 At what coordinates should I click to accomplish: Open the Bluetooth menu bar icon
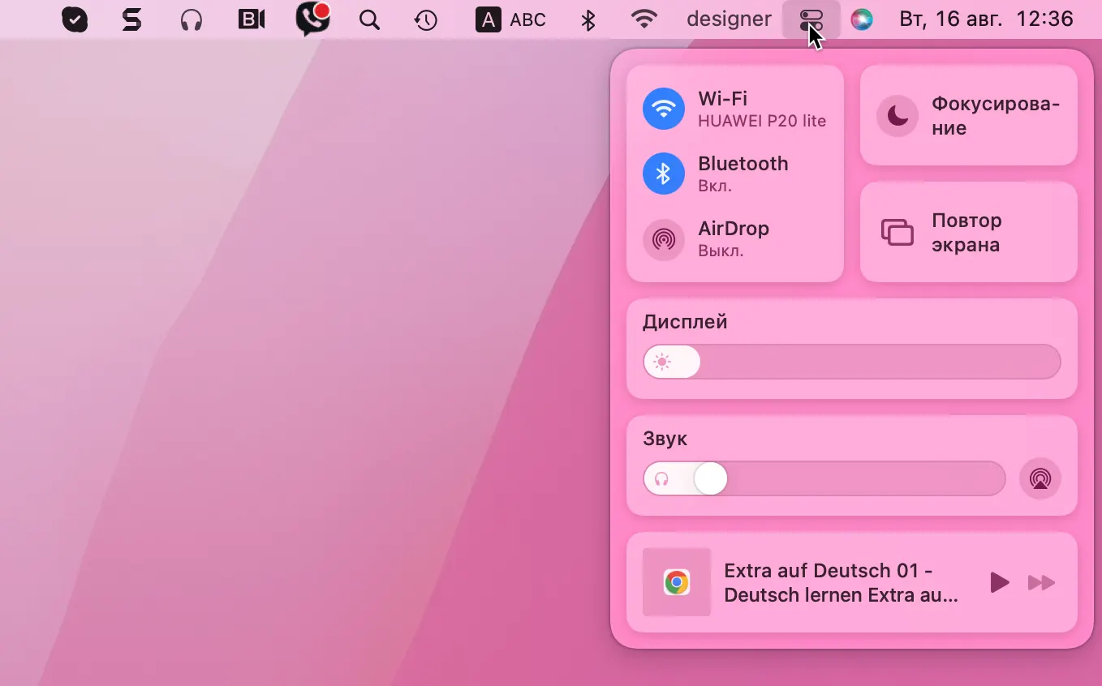pyautogui.click(x=588, y=19)
